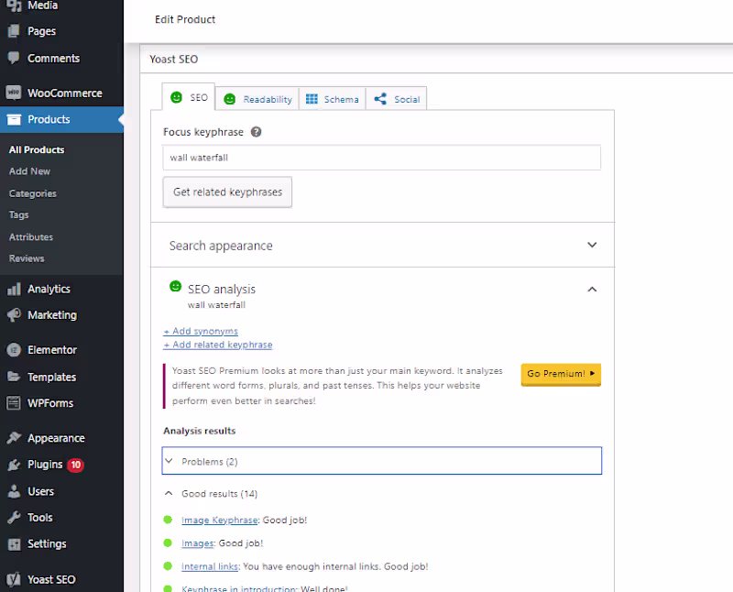The image size is (733, 592).
Task: Click the green bullet beside Internal links
Action: point(168,566)
